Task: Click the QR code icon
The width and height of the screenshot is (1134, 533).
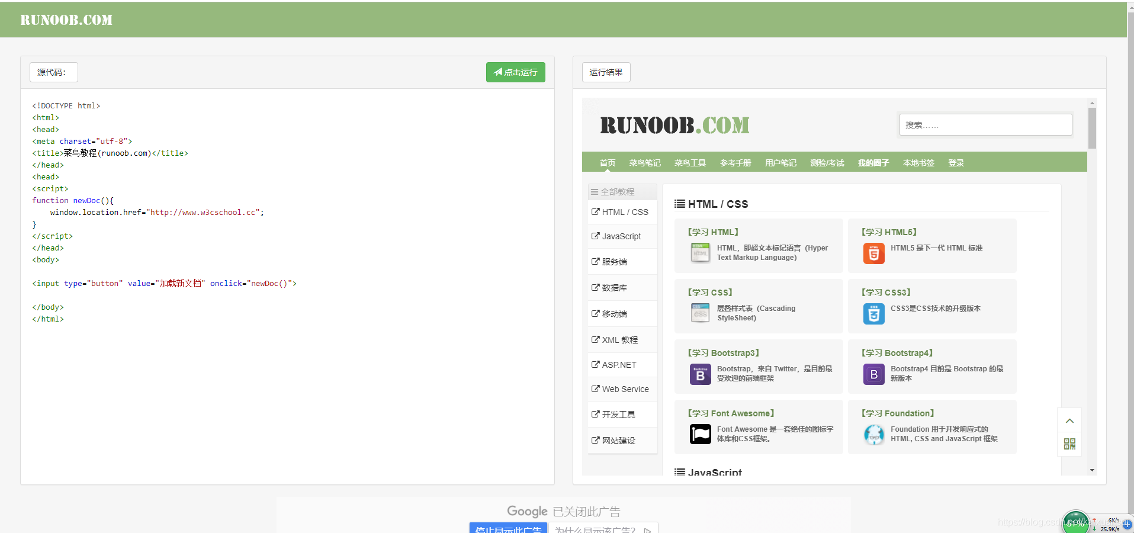Action: (x=1069, y=444)
